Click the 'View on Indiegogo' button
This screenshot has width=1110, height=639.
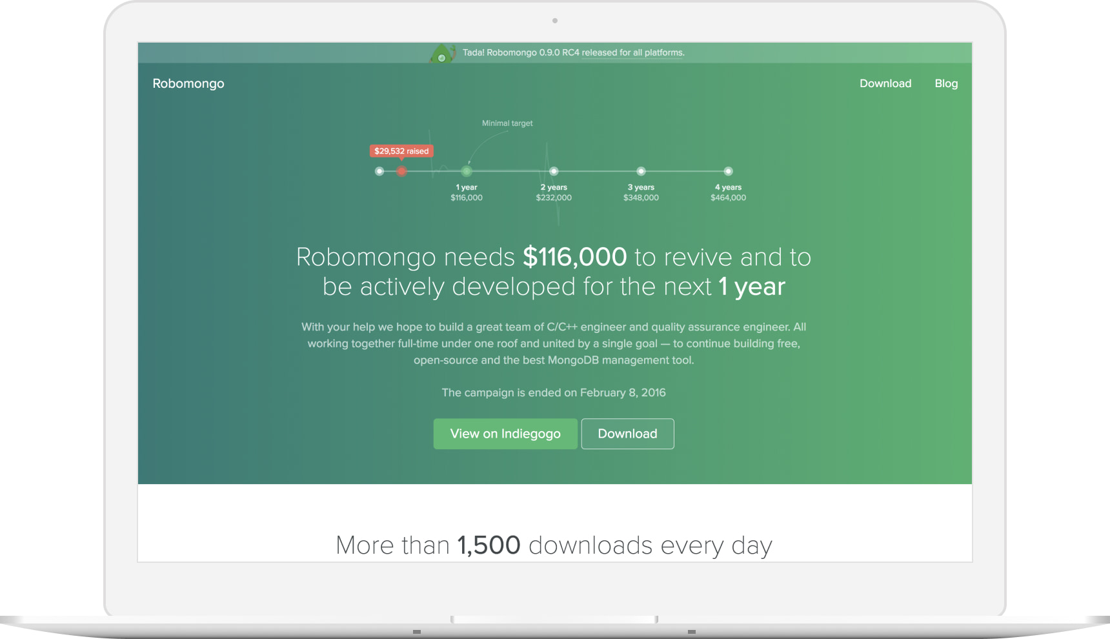[x=505, y=433]
